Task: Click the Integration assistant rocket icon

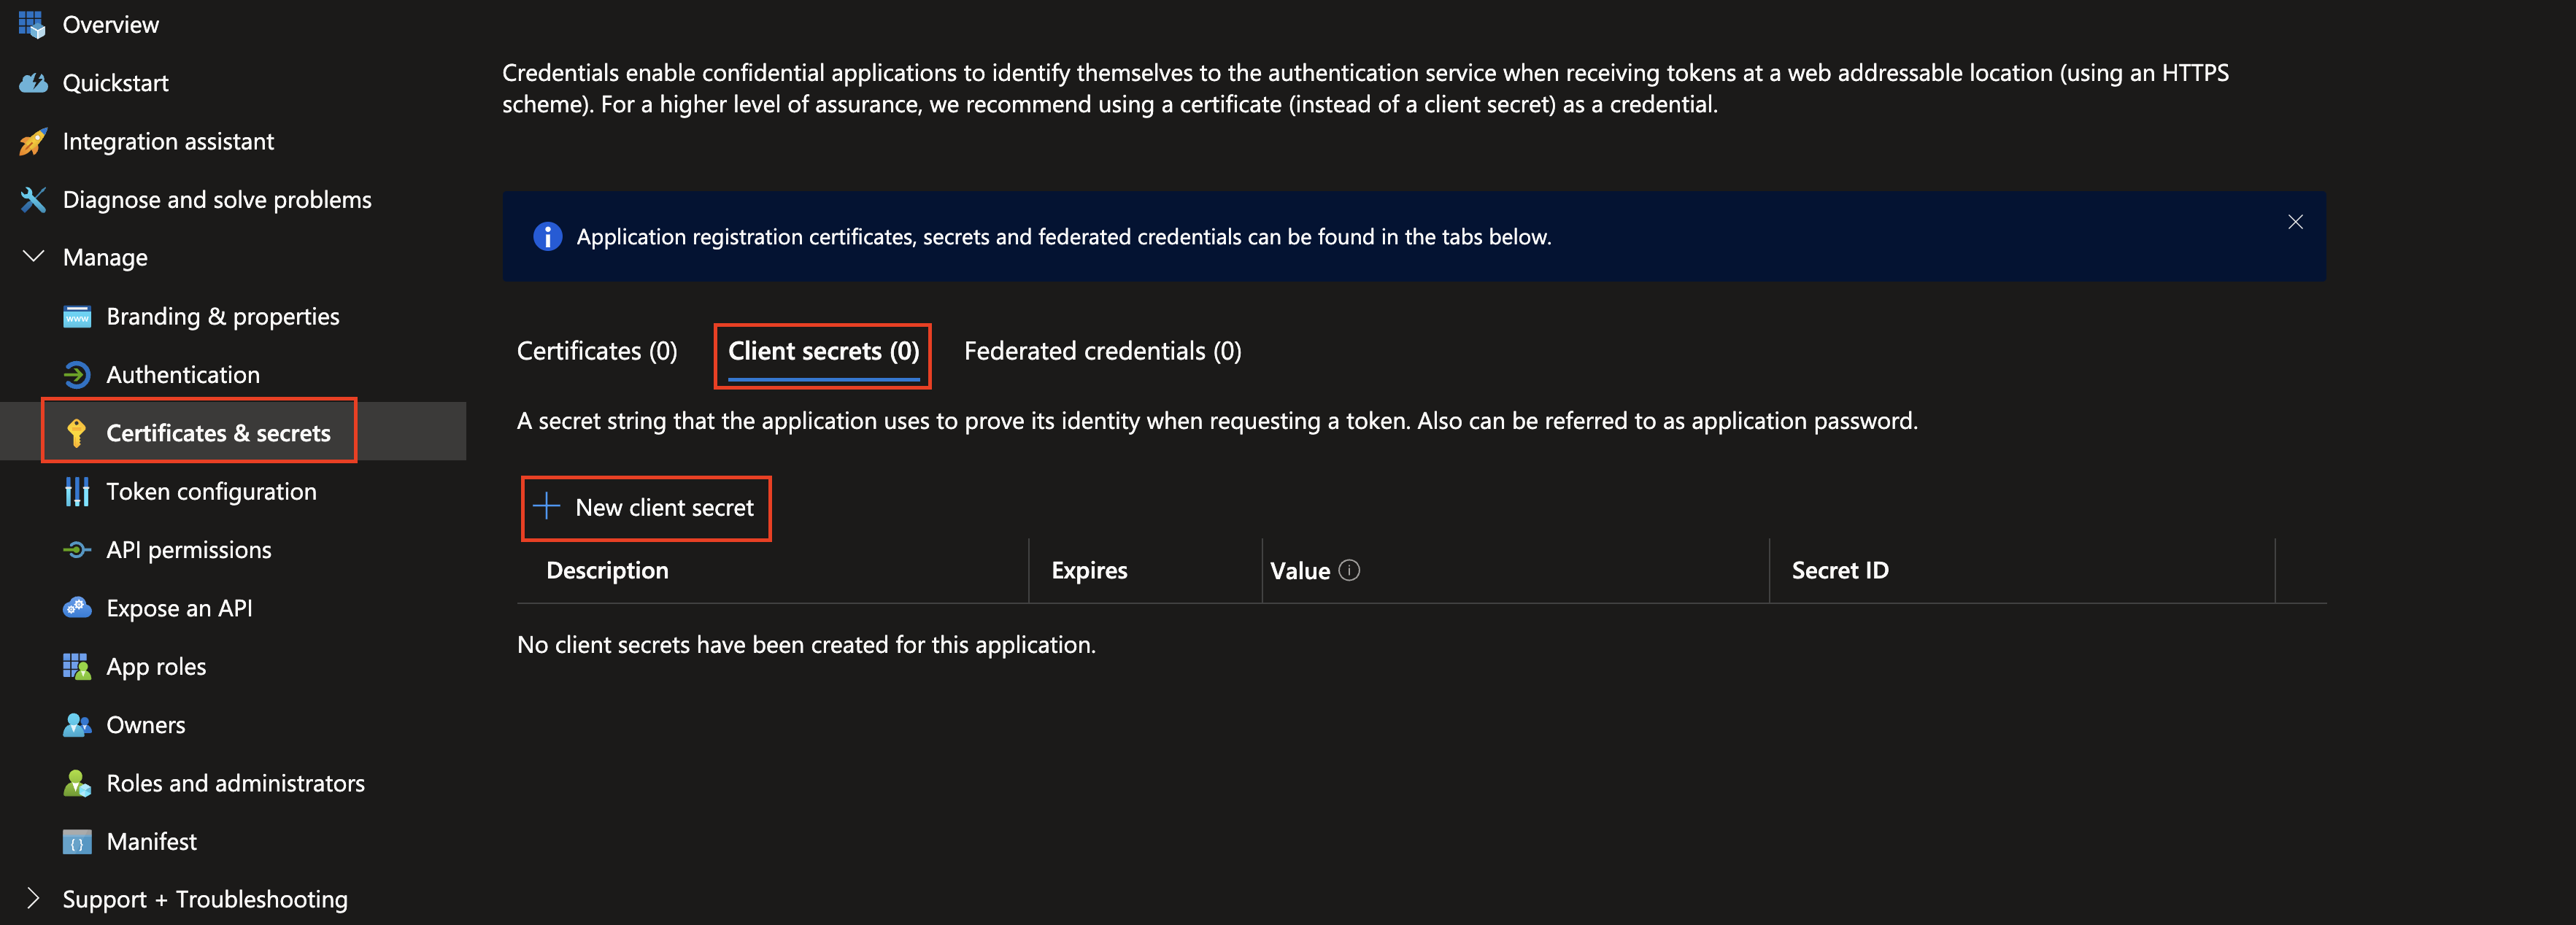Action: (x=33, y=142)
